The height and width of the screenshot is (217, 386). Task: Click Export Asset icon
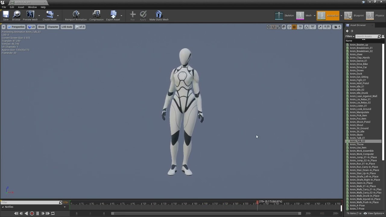click(x=113, y=14)
